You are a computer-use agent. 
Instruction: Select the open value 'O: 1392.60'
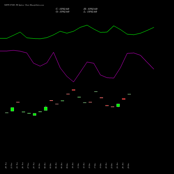[x=63, y=12]
